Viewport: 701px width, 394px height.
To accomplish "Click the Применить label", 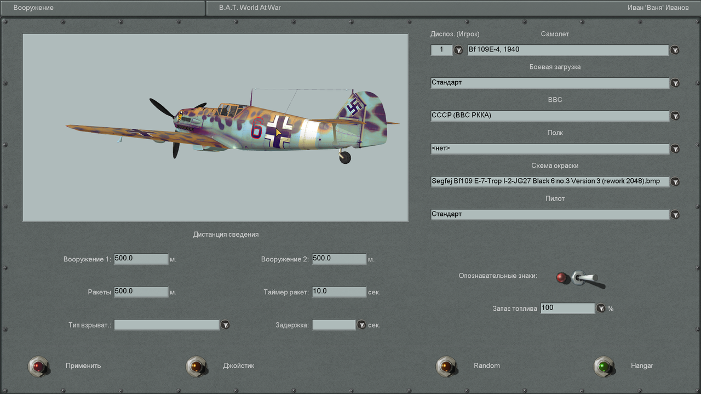I will (83, 366).
